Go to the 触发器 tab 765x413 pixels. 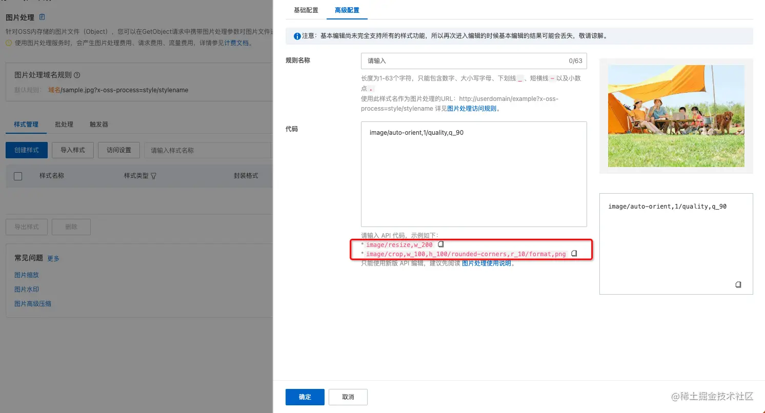[99, 125]
